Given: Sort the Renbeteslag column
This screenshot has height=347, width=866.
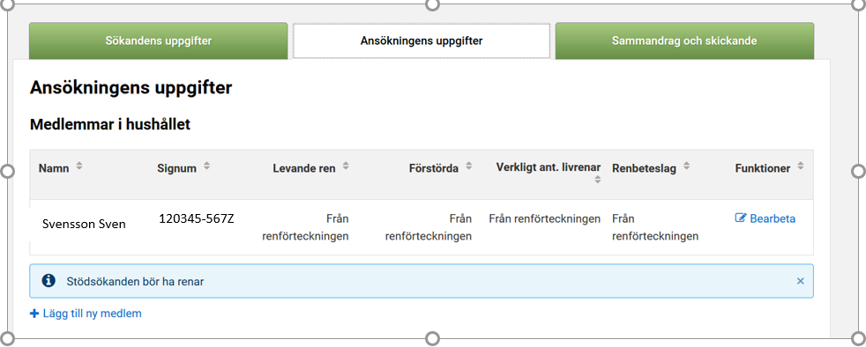Looking at the screenshot, I should tap(686, 166).
